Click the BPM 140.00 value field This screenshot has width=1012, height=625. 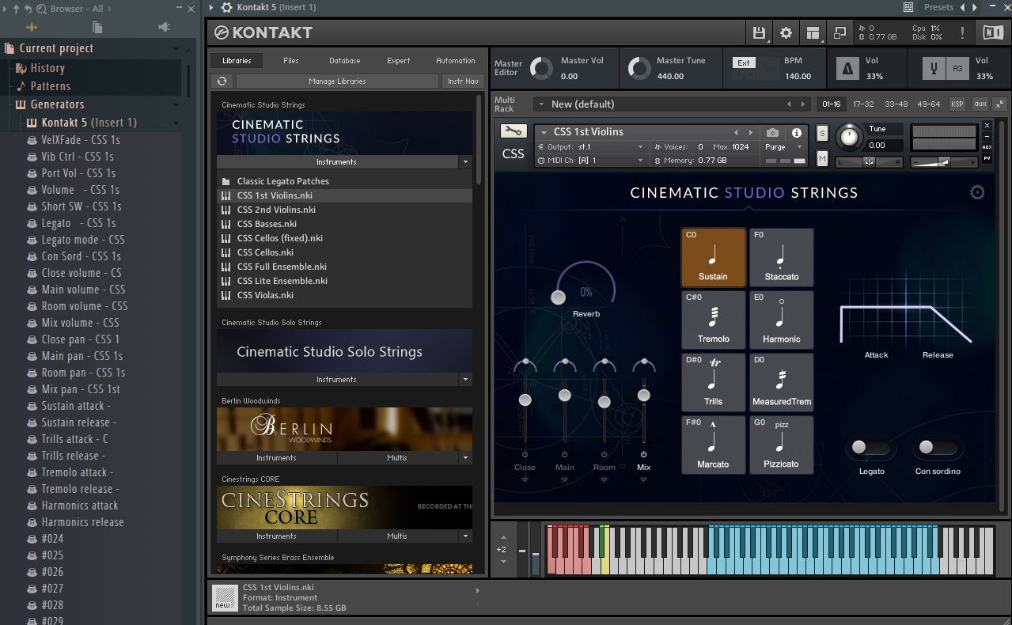(x=798, y=76)
